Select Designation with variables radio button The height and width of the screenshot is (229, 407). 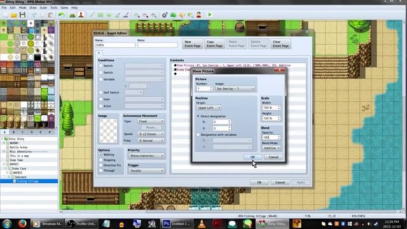[x=198, y=135]
